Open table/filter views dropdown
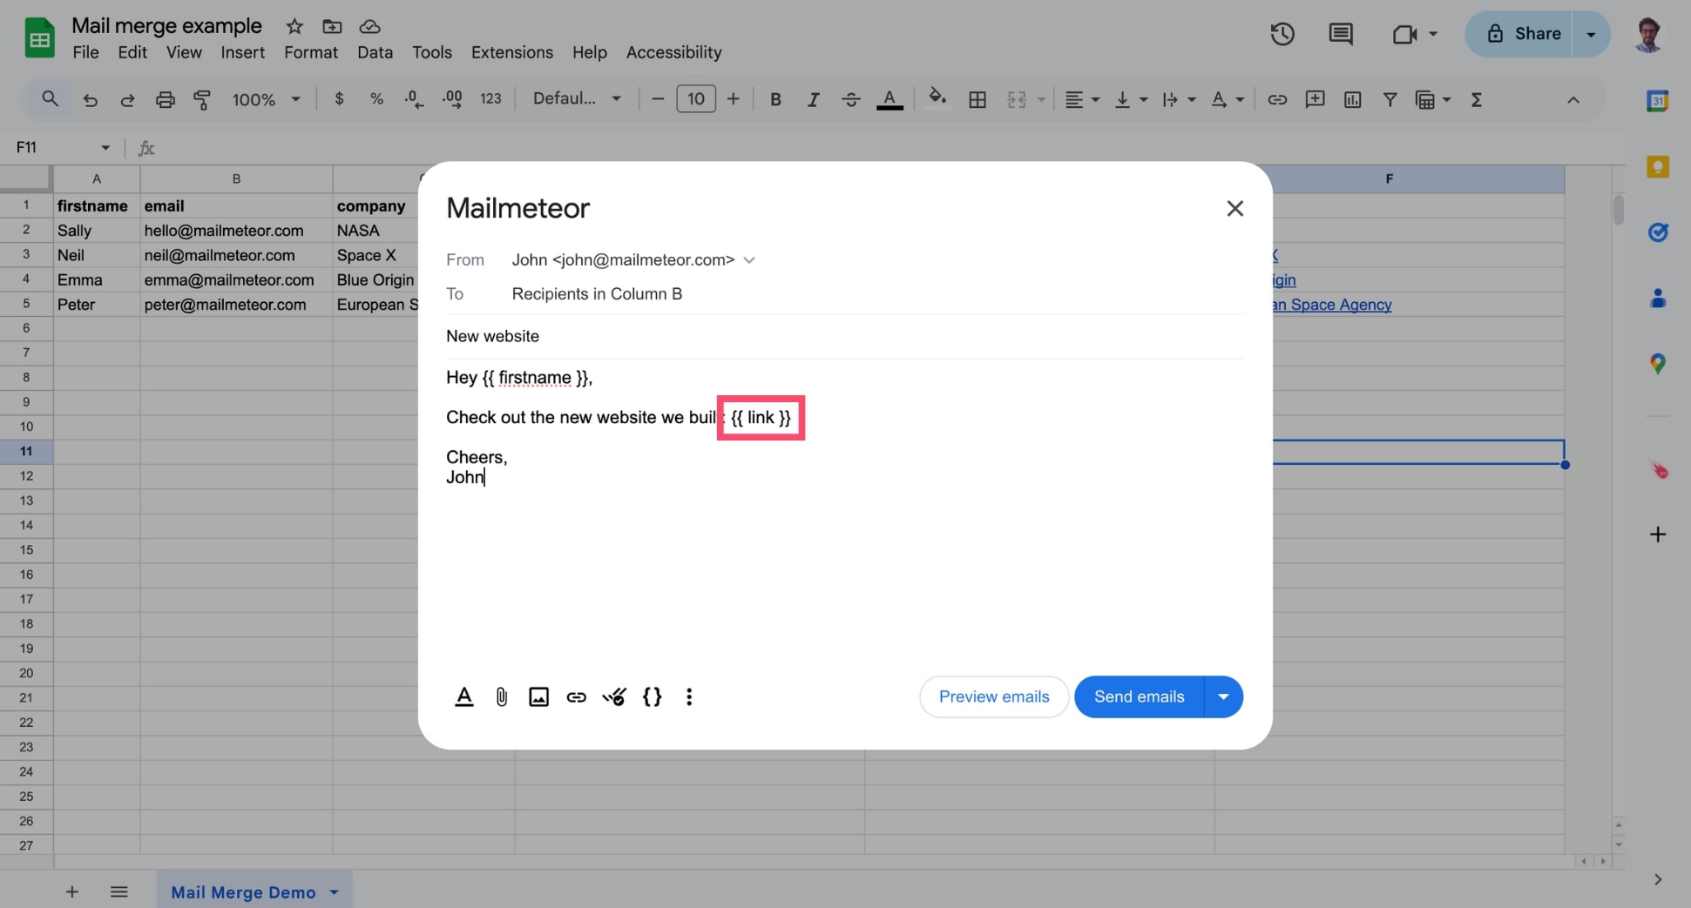The height and width of the screenshot is (908, 1691). pos(1433,99)
